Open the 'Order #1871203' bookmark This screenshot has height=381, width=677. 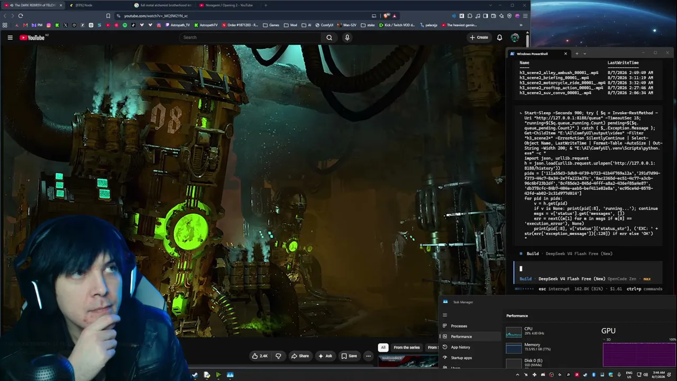tap(240, 25)
